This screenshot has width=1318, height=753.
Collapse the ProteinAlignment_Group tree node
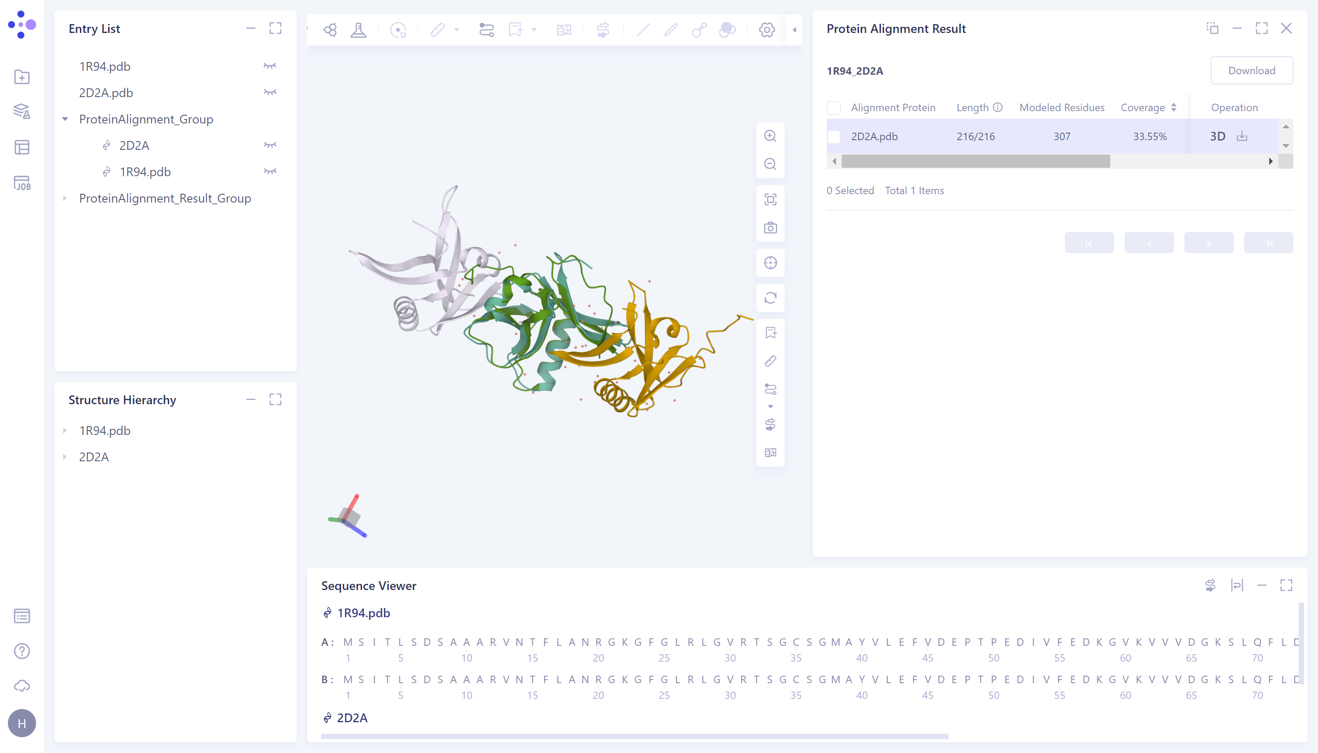coord(65,119)
